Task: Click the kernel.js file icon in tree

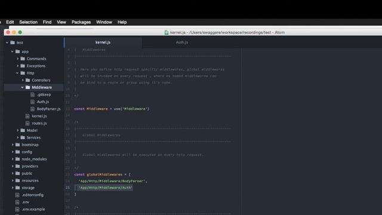Action: 27,116
